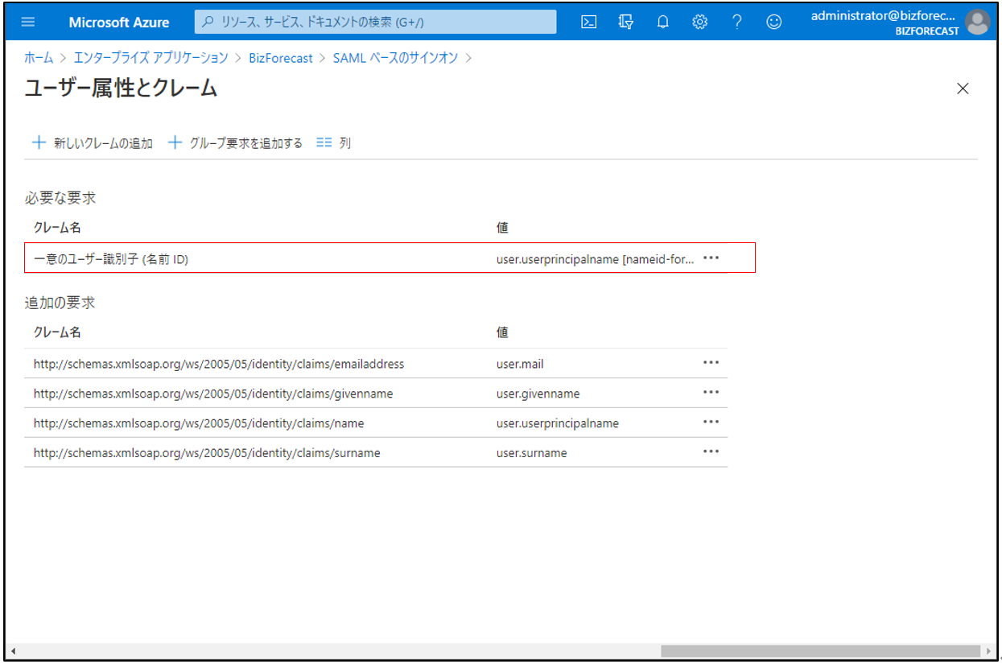Launch Cloud Shell from the top bar
This screenshot has height=664, width=1002.
coord(589,22)
